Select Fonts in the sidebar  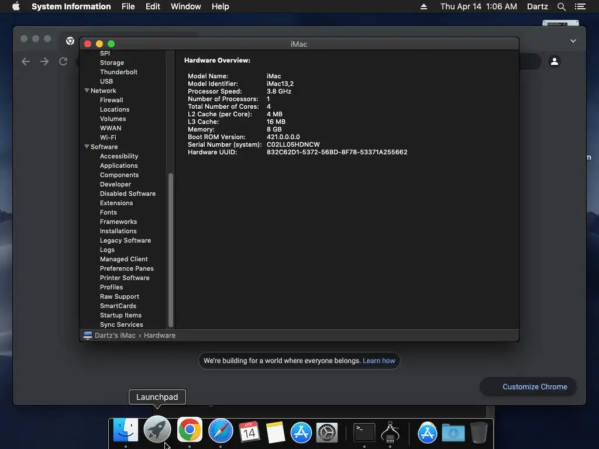[x=108, y=212]
